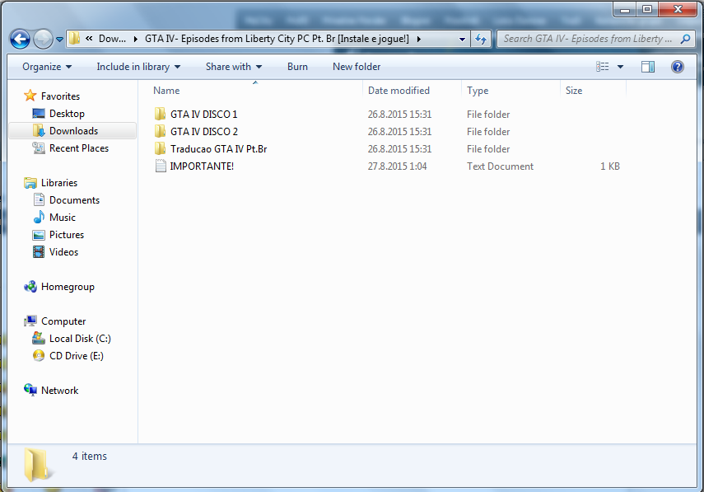This screenshot has height=492, width=704.
Task: Click the GTA IV DISCO 1 name
Action: click(x=204, y=114)
